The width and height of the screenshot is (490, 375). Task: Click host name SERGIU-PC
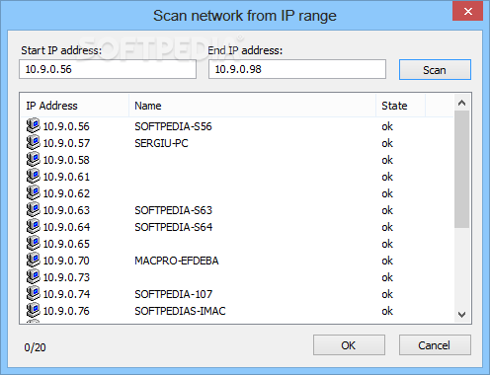tap(161, 143)
